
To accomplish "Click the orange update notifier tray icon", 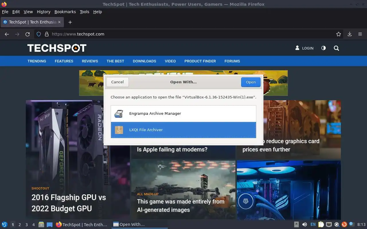I will (x=344, y=224).
